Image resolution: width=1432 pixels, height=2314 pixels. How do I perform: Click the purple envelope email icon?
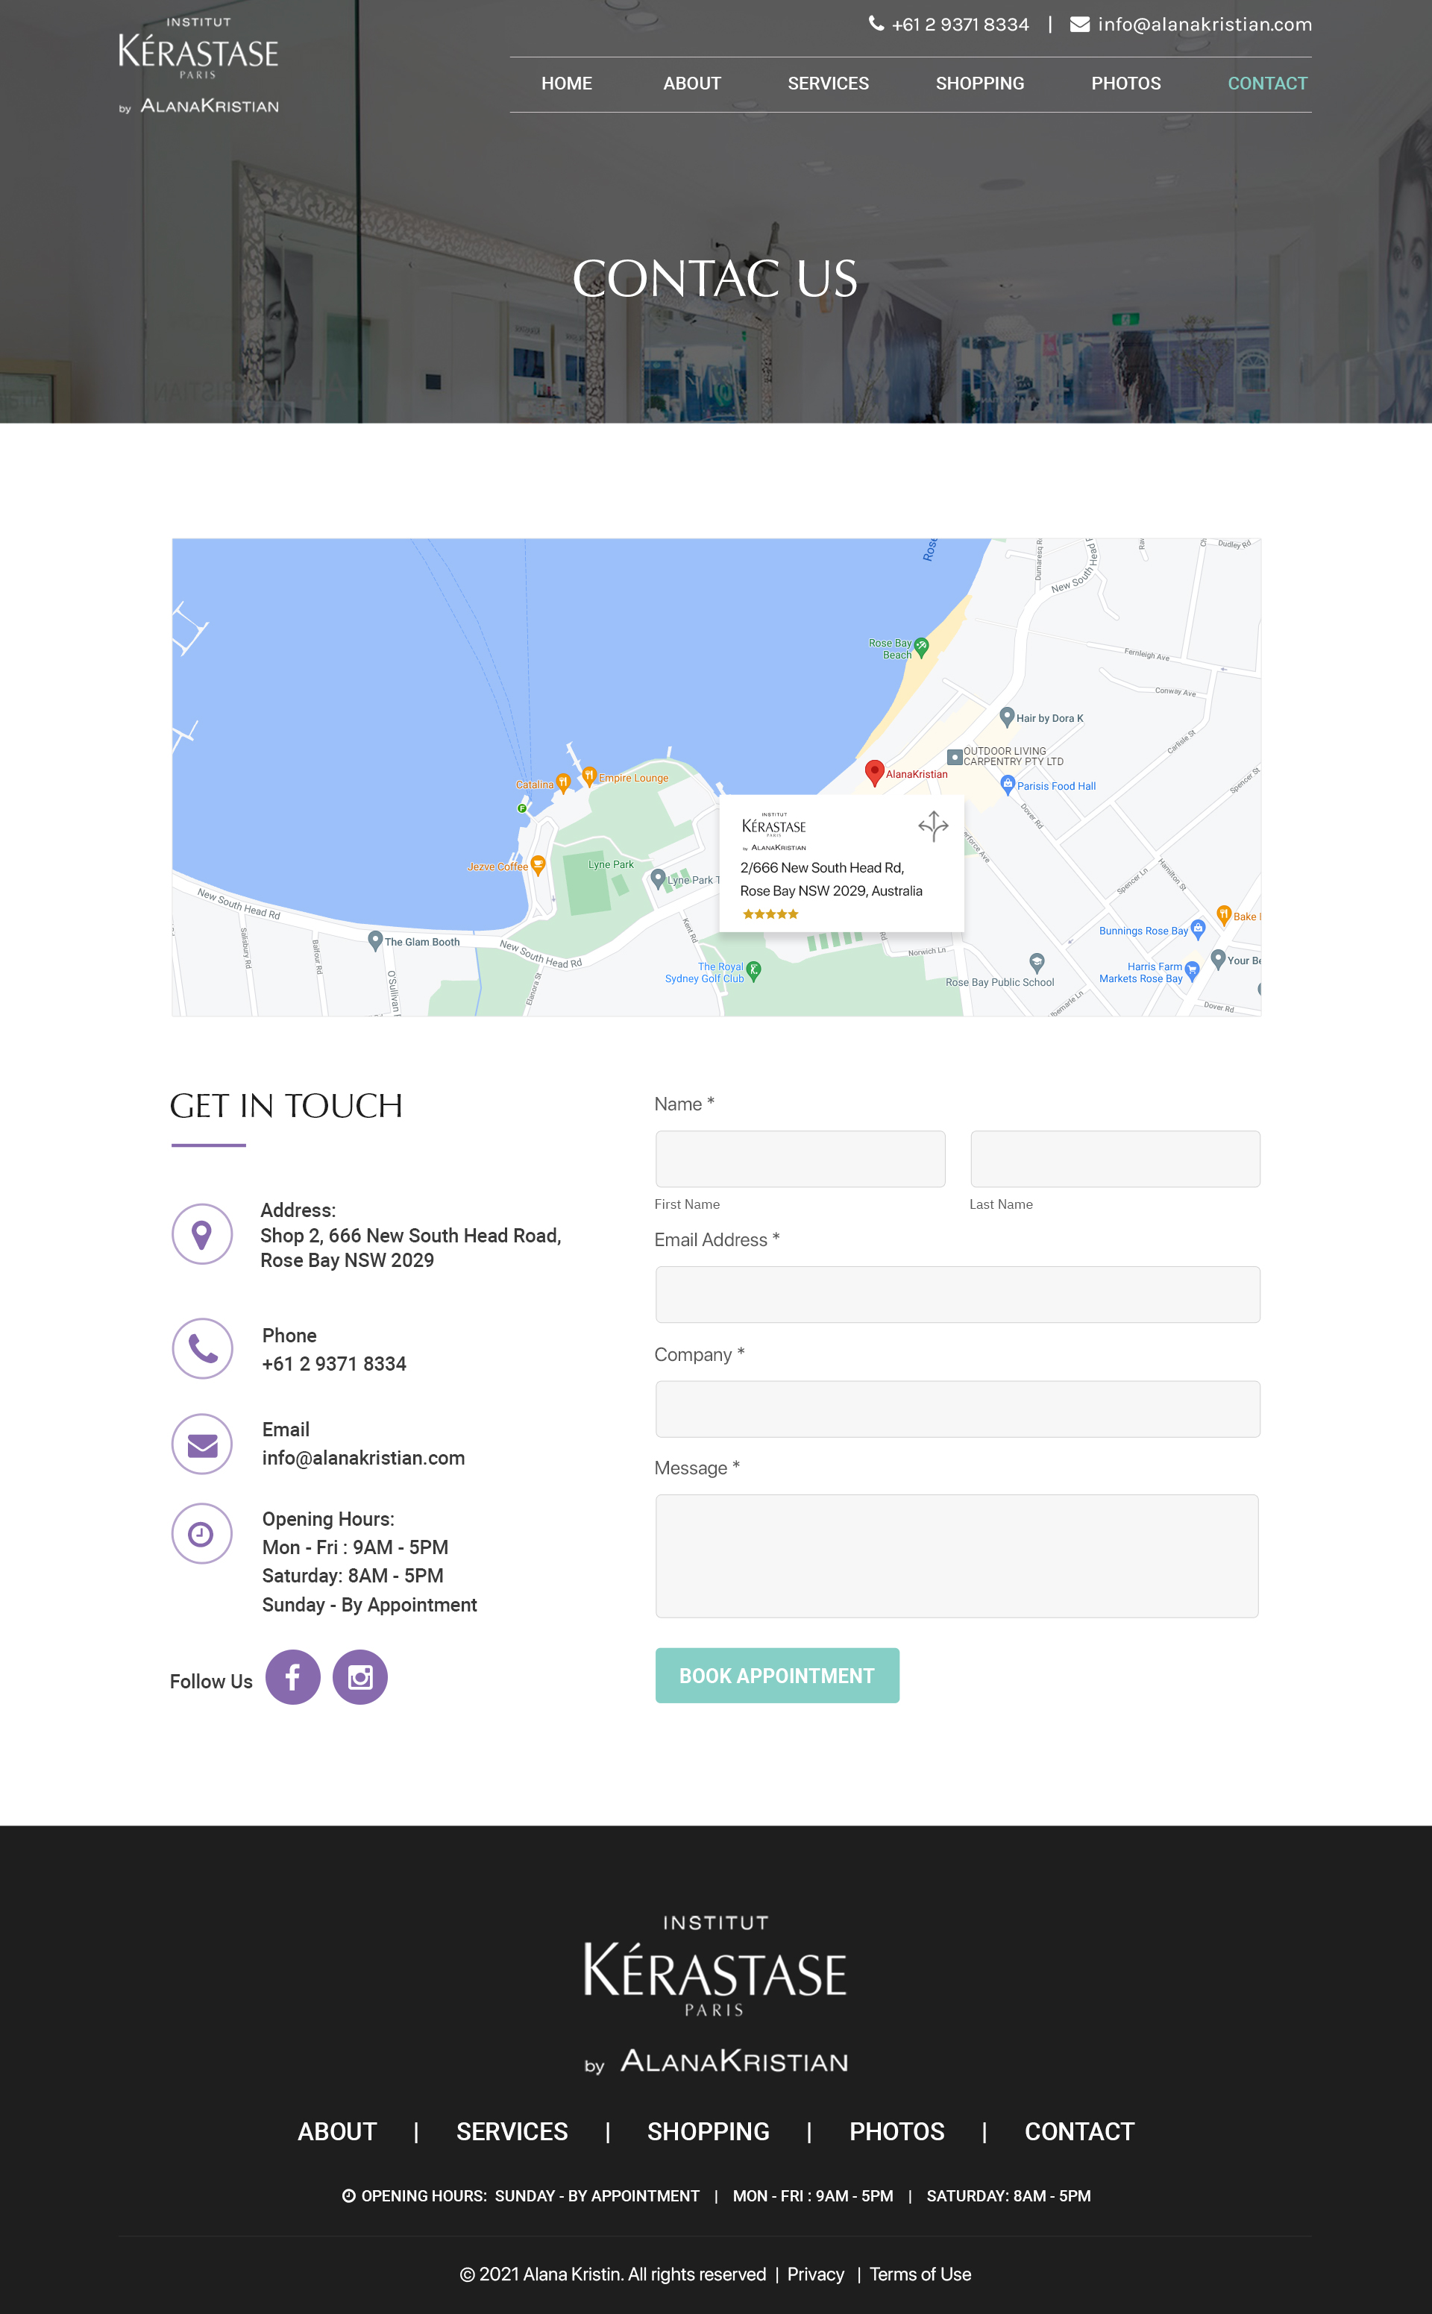(201, 1444)
